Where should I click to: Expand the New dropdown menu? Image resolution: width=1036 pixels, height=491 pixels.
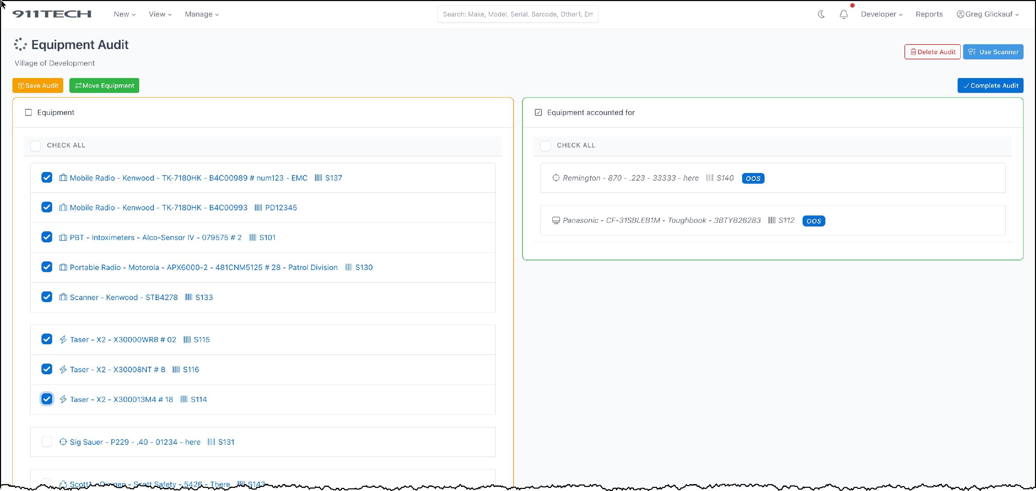point(124,14)
